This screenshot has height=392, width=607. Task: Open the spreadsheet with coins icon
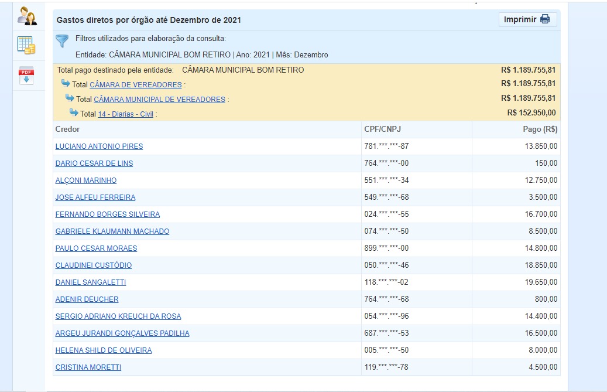coord(26,45)
